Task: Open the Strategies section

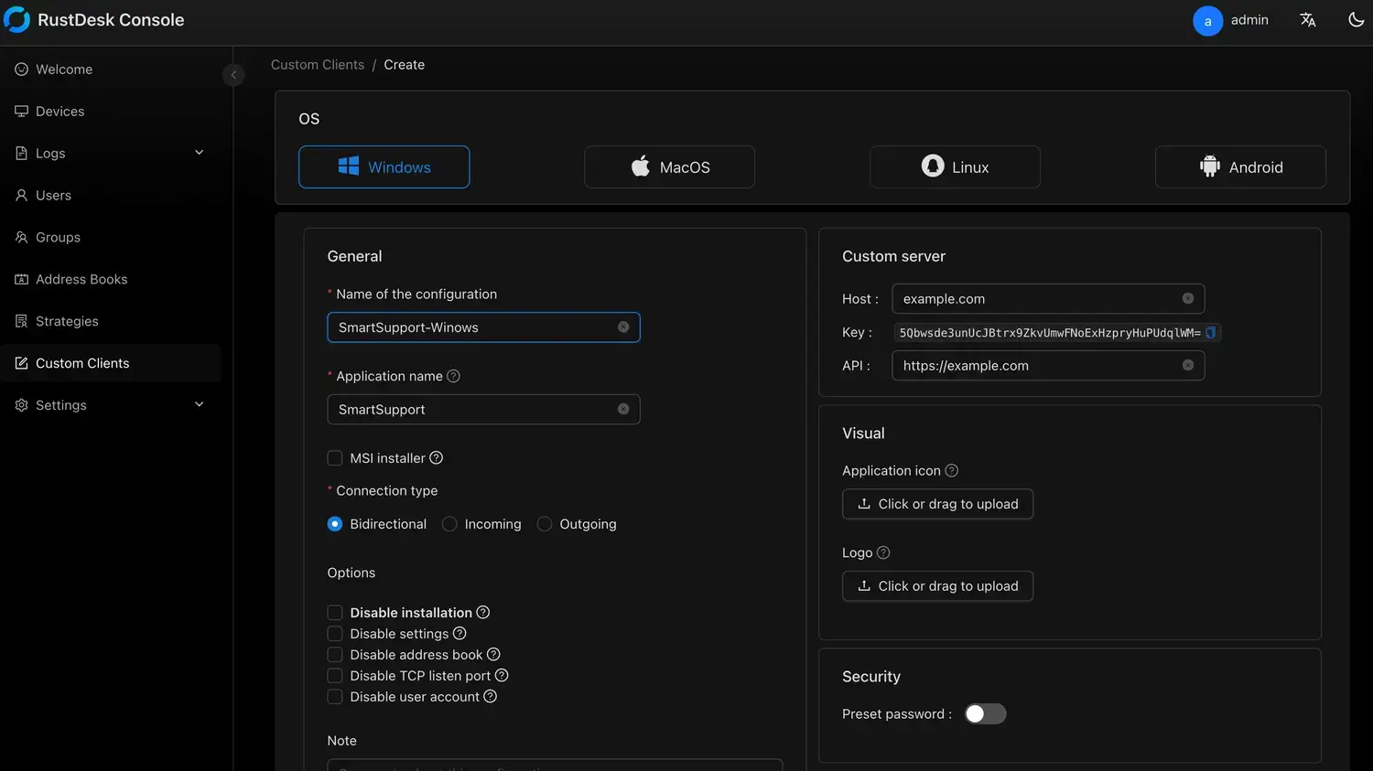Action: pos(66,321)
